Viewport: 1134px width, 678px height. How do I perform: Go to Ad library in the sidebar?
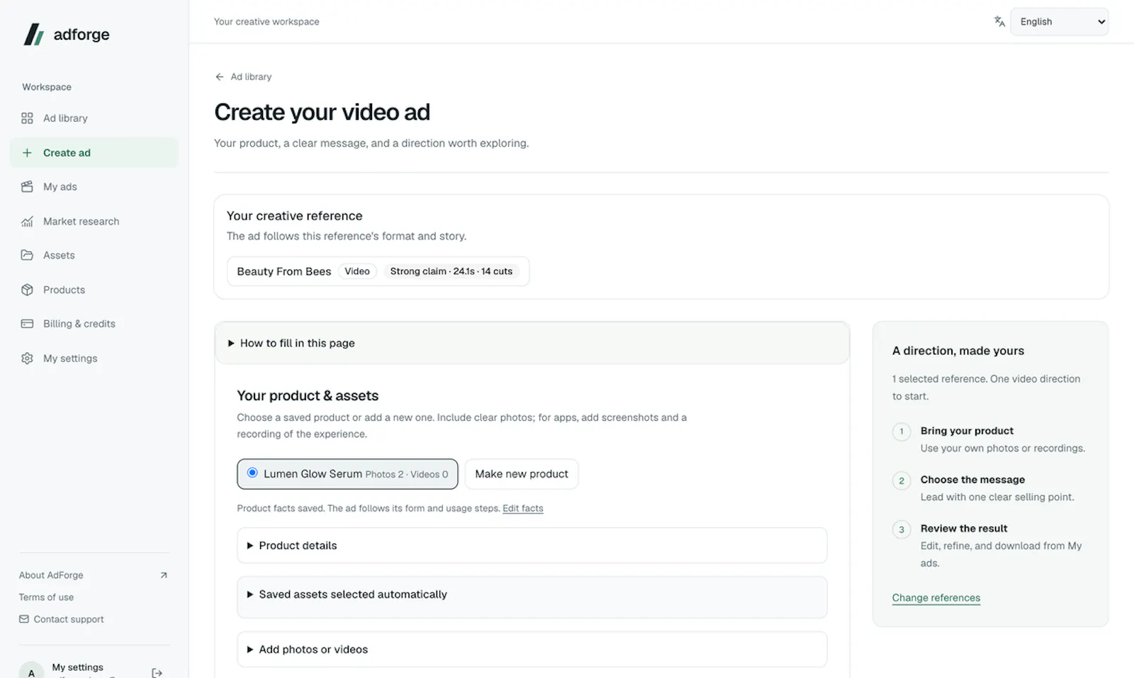click(94, 118)
